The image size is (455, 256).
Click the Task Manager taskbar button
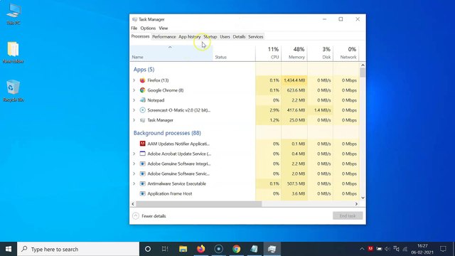coord(272,249)
